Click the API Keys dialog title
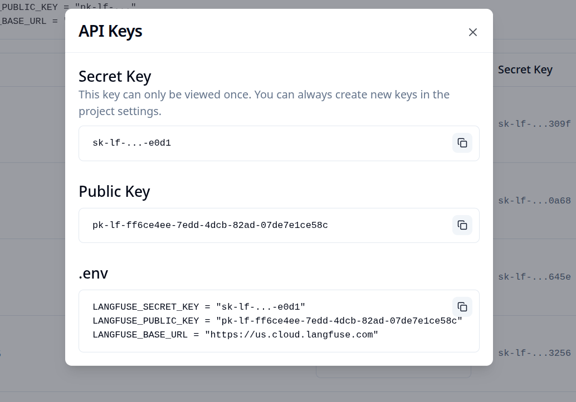Screen dimensions: 576x402 click(110, 31)
